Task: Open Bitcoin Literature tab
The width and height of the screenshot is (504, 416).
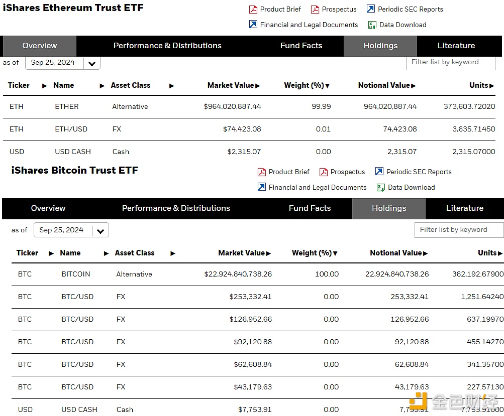Action: (x=465, y=208)
